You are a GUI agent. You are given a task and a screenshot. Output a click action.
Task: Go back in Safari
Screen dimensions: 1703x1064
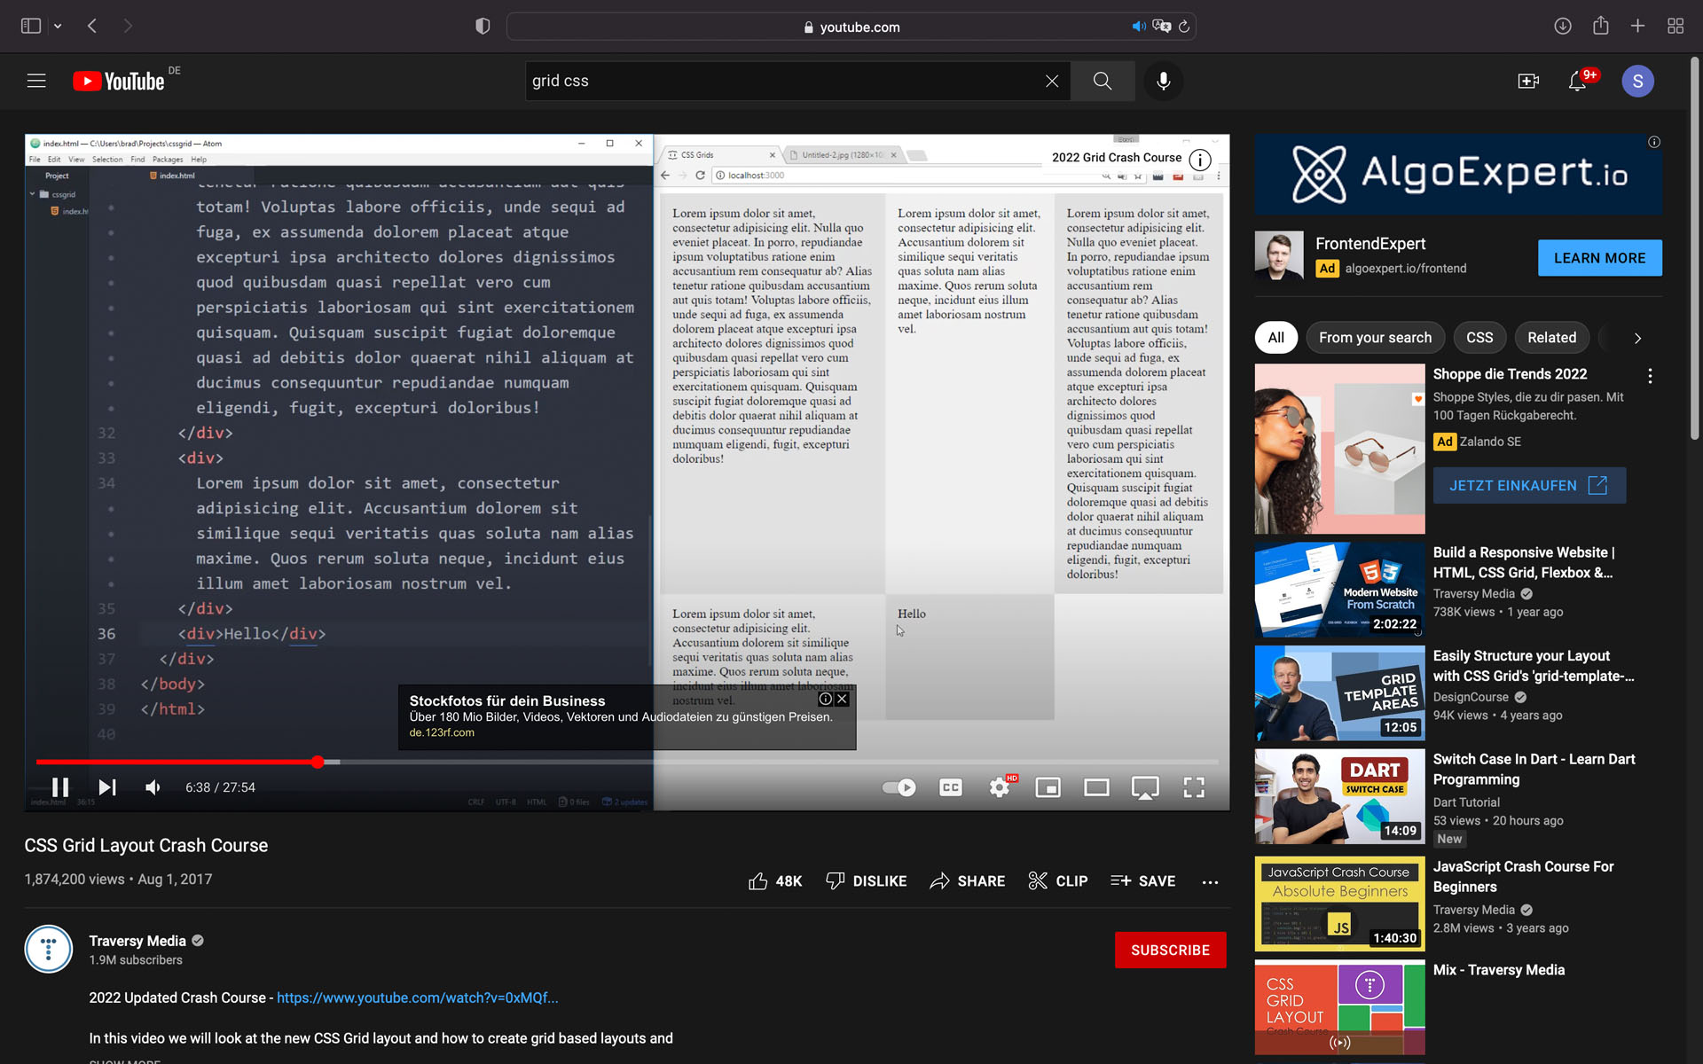pyautogui.click(x=92, y=26)
